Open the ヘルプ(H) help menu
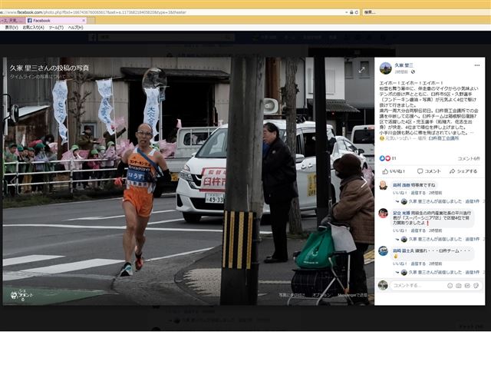The image size is (491, 368). point(75,28)
